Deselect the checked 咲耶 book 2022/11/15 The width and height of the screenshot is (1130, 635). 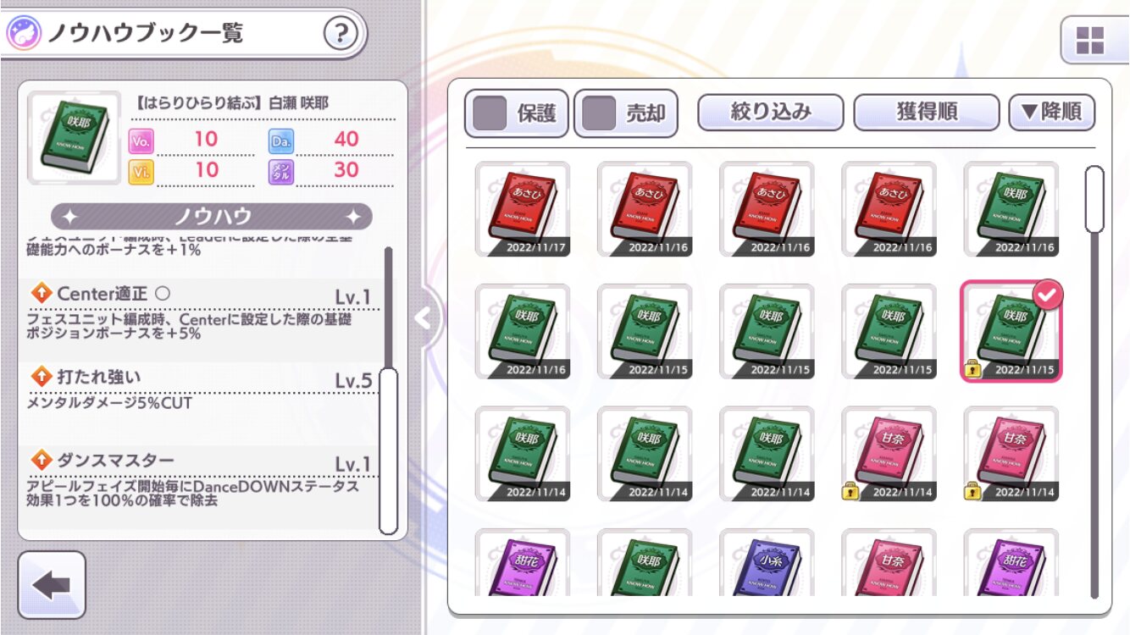point(1011,331)
